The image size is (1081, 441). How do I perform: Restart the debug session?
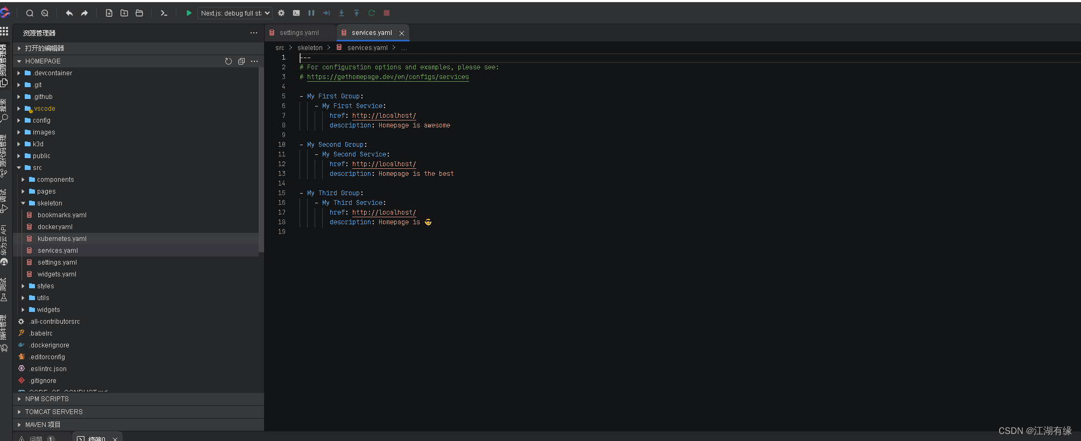pyautogui.click(x=372, y=13)
